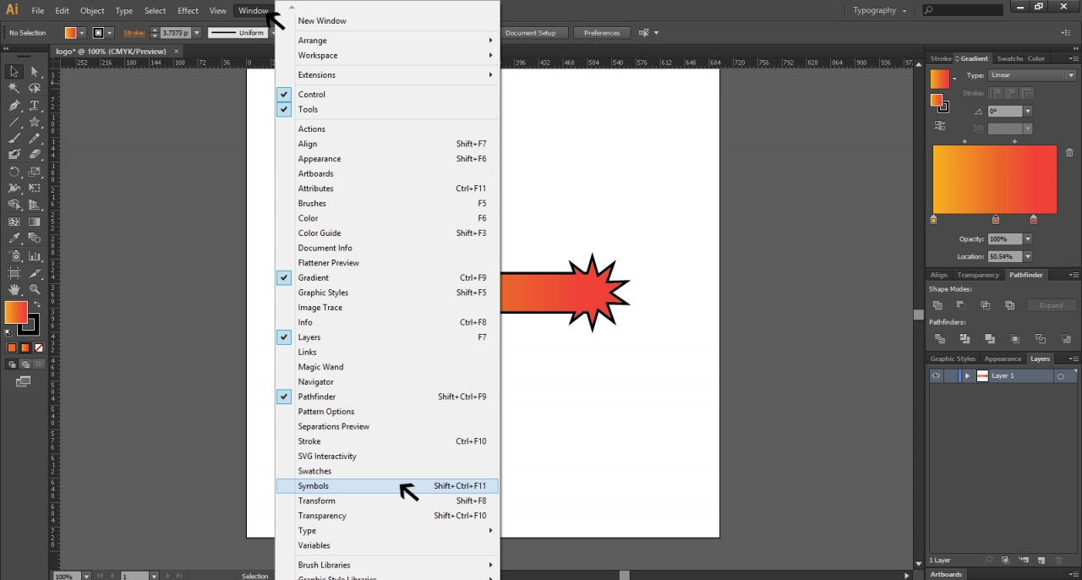Click the Unite shape mode icon
The height and width of the screenshot is (580, 1082).
937,305
